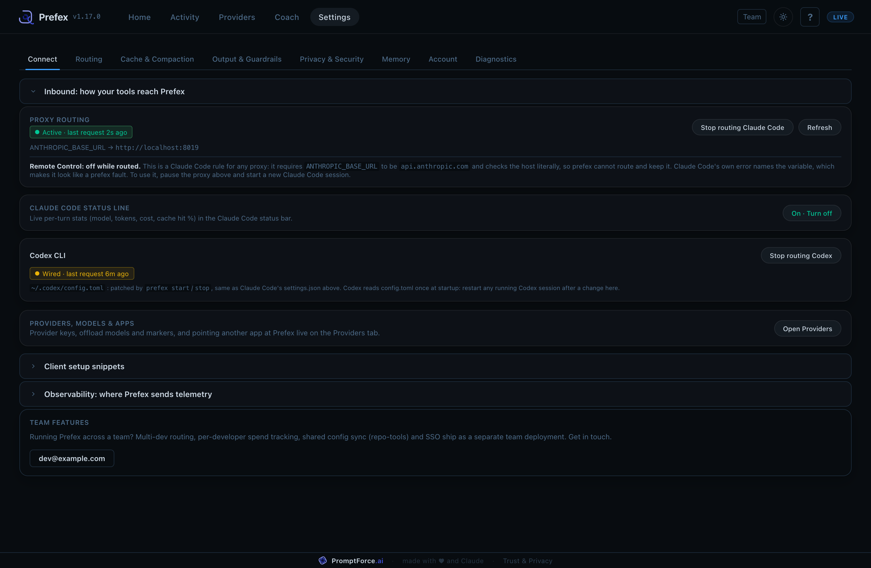Screen dimensions: 871x568
Task: Open the Trust & Privacy footer link
Action: (x=527, y=561)
